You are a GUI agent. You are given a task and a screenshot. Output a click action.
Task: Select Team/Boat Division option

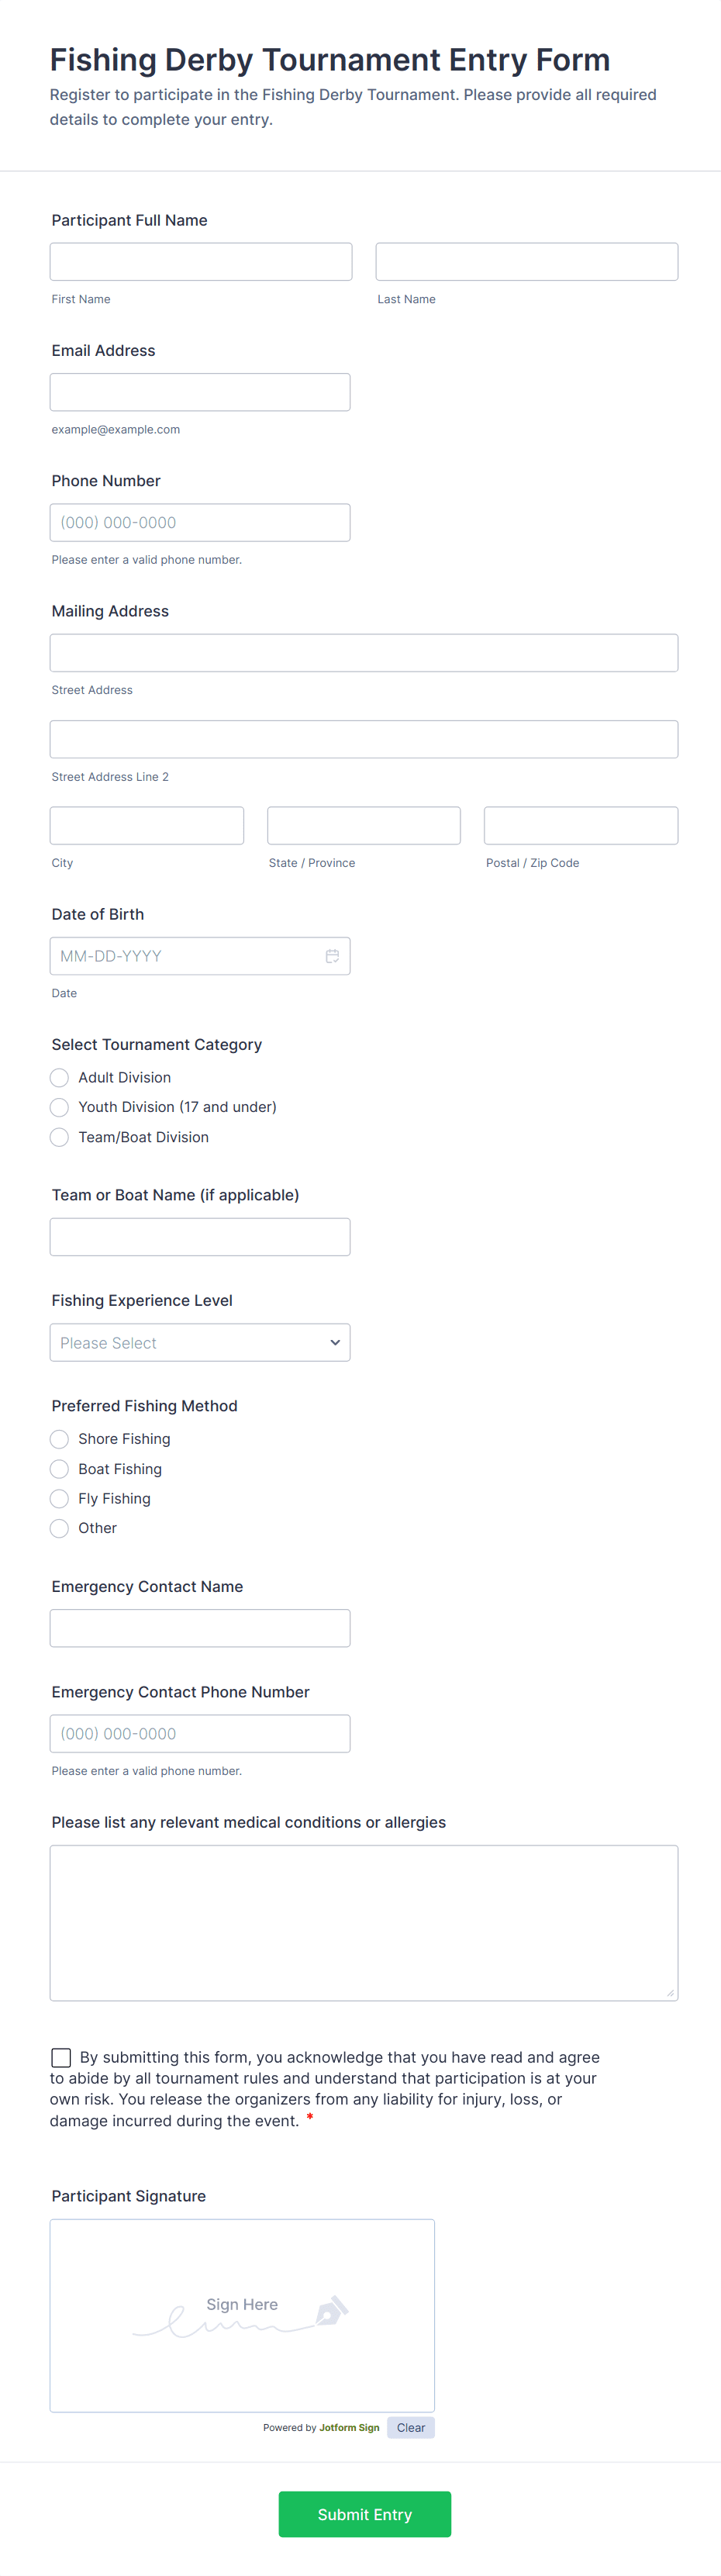[60, 1137]
